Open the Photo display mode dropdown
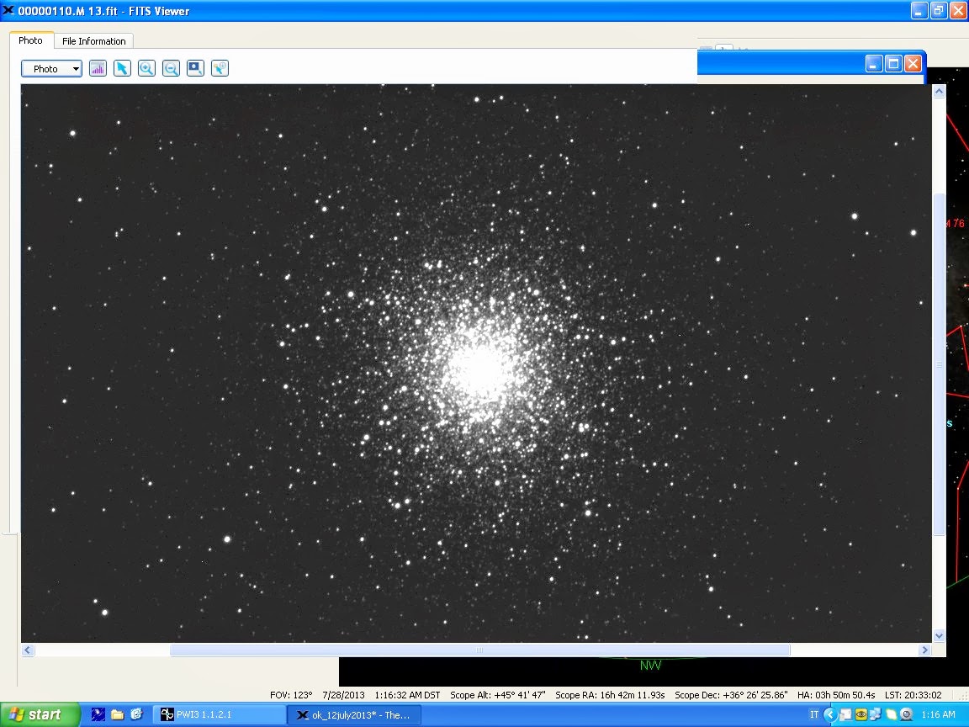Image resolution: width=969 pixels, height=727 pixels. click(x=51, y=69)
